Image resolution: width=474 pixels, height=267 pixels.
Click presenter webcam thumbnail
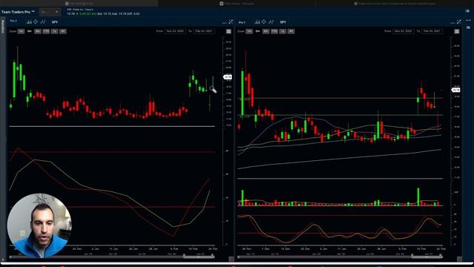click(x=39, y=225)
